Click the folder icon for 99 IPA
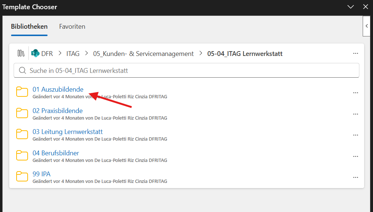The height and width of the screenshot is (212, 373). [22, 176]
